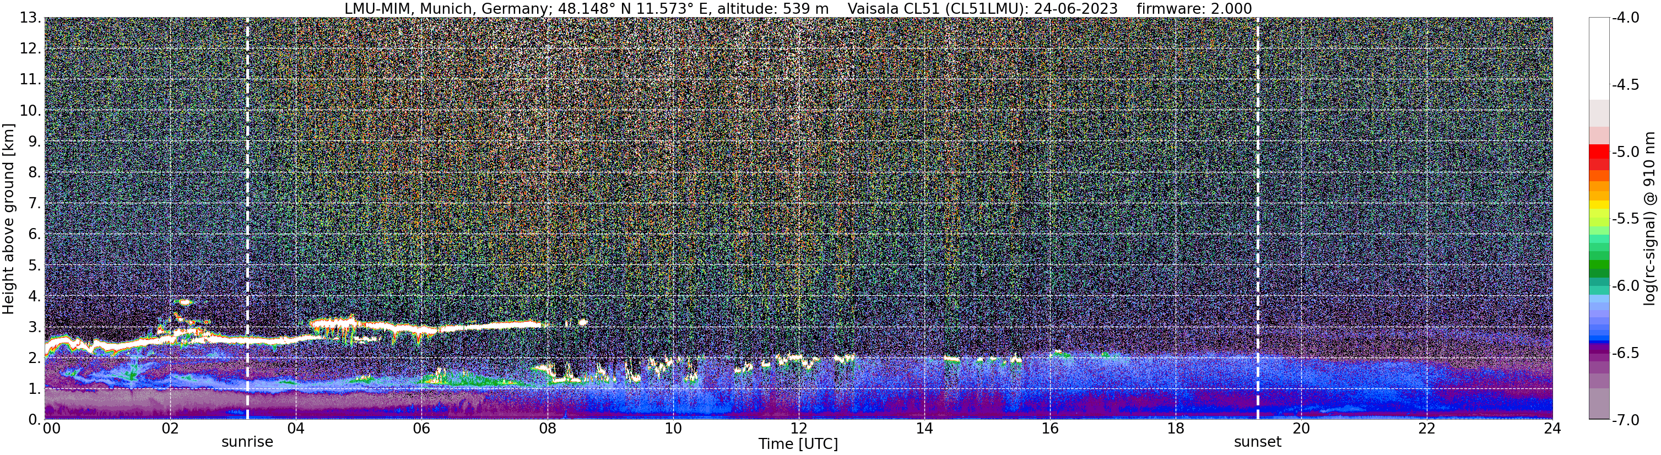Click the 'Height above ground [km]' axis label
Image resolution: width=1661 pixels, height=455 pixels.
(x=8, y=219)
